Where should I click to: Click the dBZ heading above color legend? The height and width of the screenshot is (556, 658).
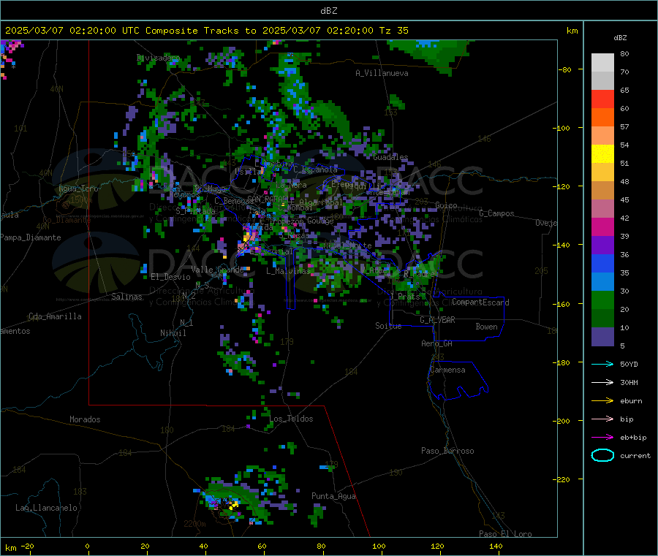tap(620, 38)
